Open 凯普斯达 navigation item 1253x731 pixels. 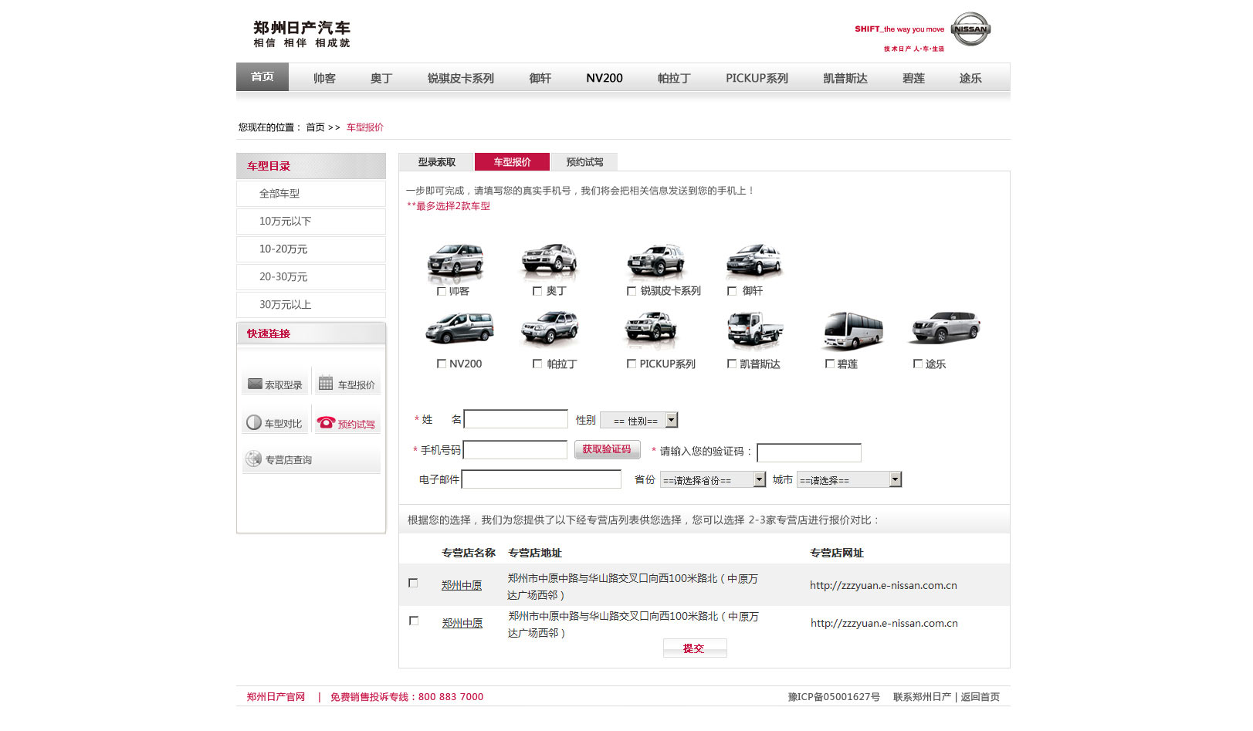pos(845,78)
